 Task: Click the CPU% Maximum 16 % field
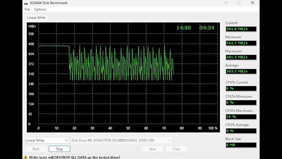coord(241,117)
